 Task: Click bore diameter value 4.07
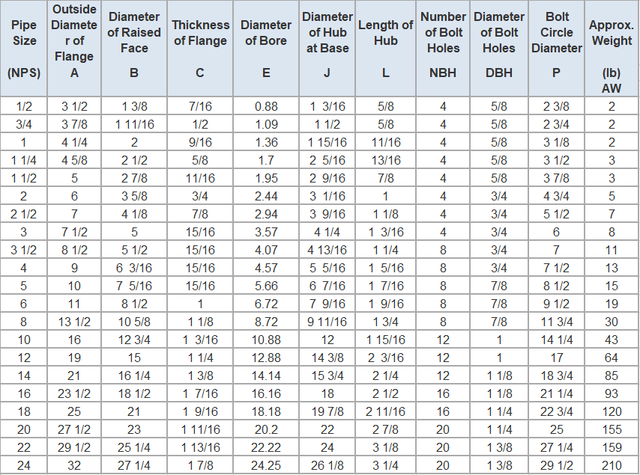[x=266, y=250]
